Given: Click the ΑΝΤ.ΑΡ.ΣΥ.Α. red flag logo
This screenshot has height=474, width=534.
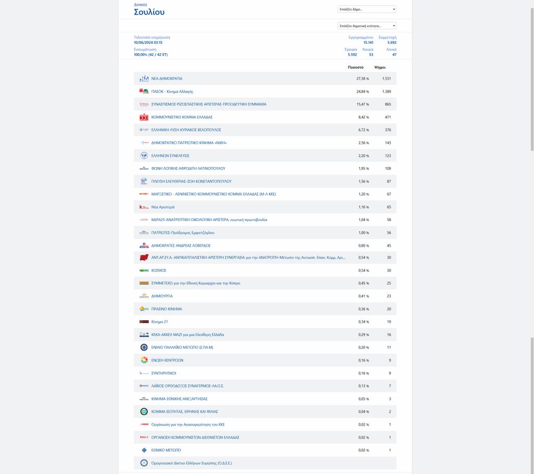Looking at the screenshot, I should click(144, 258).
